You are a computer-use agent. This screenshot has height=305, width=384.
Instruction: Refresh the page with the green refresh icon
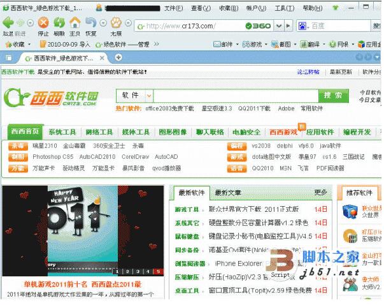(59, 23)
